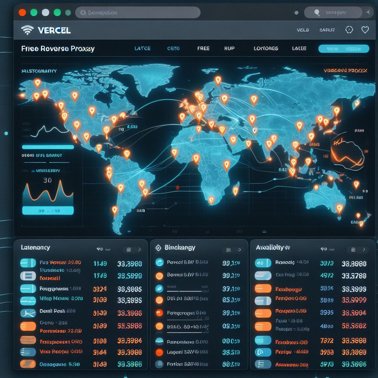Select the diamond icon on the Backlog panel
This screenshot has height=378, width=378.
(159, 248)
